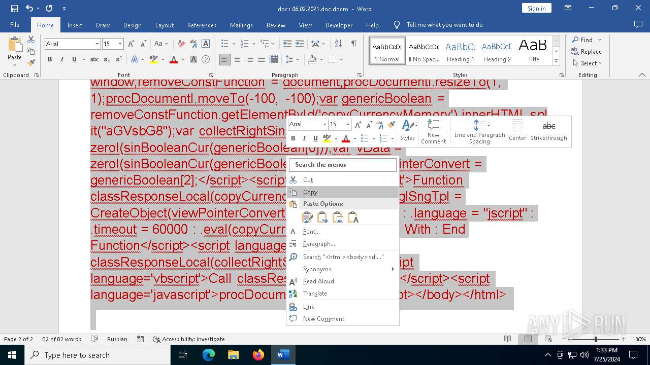The height and width of the screenshot is (365, 650).
Task: Choose Copy from context menu
Action: [343, 192]
